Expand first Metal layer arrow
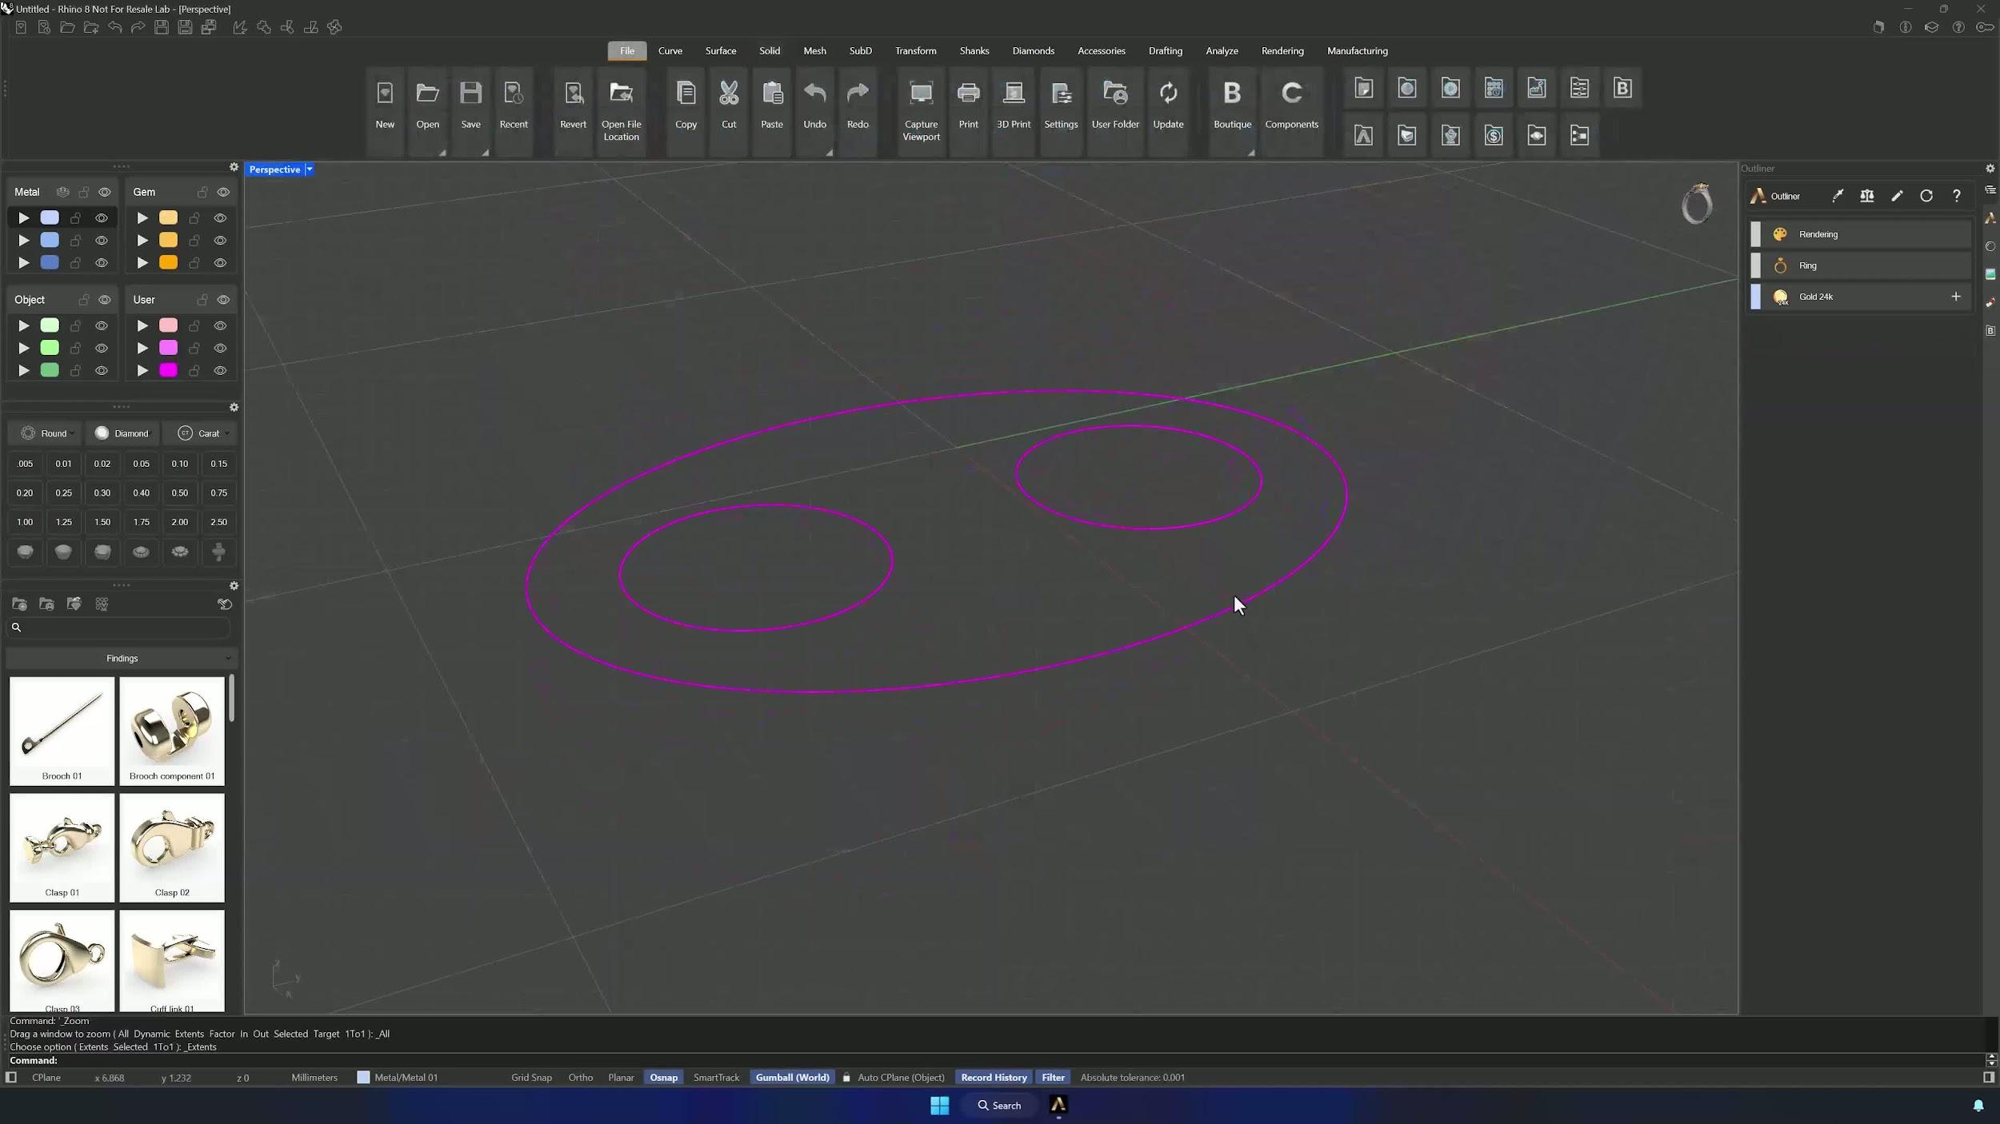The width and height of the screenshot is (2000, 1124). click(x=24, y=217)
